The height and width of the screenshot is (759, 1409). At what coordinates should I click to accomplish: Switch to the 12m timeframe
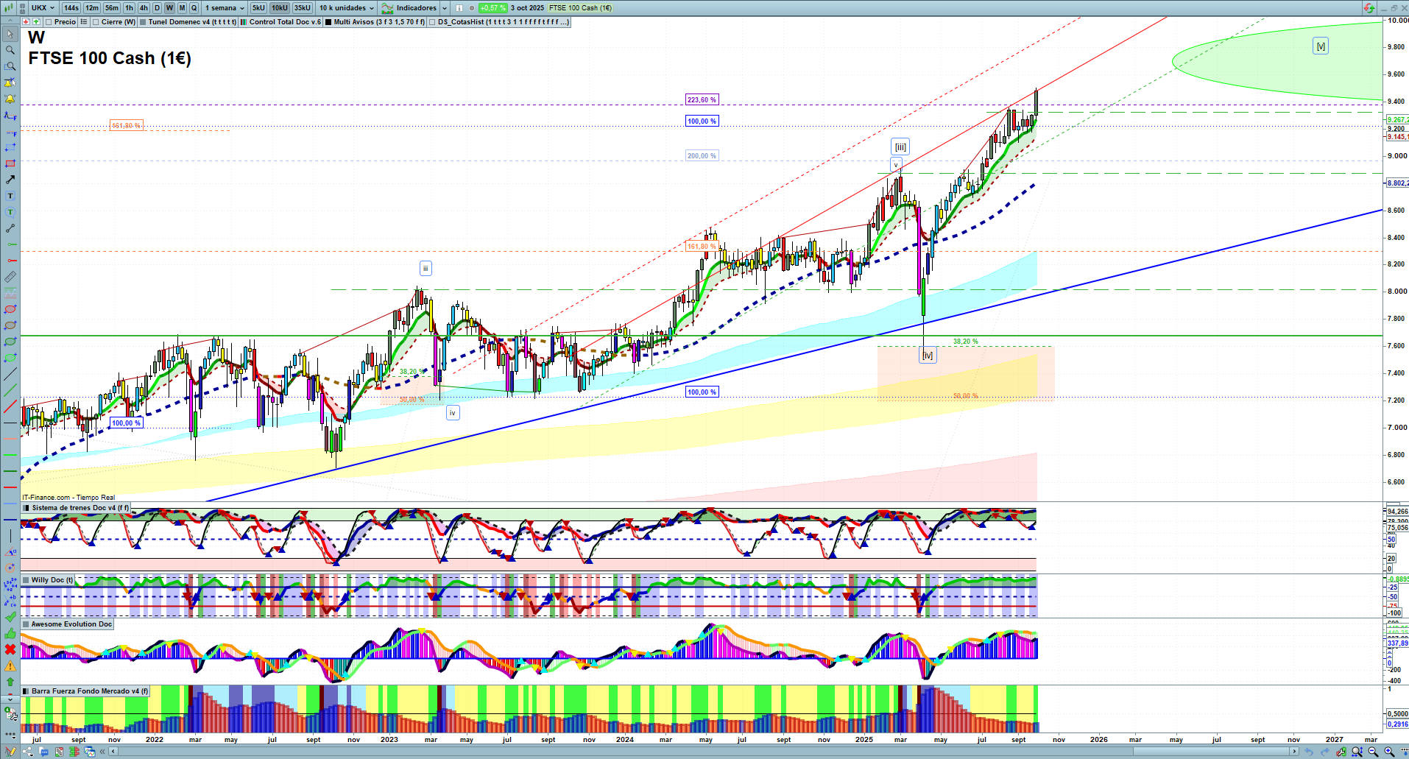point(92,8)
